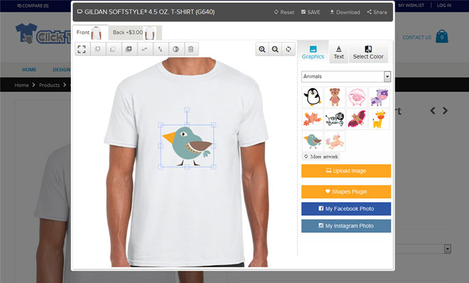Add the pink sheep clipart
Viewport: 469px width, 283px height.
[x=357, y=97]
